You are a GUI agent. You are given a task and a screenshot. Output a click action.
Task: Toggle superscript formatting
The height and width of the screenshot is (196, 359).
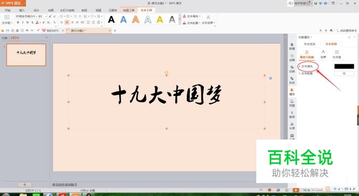tap(44, 22)
